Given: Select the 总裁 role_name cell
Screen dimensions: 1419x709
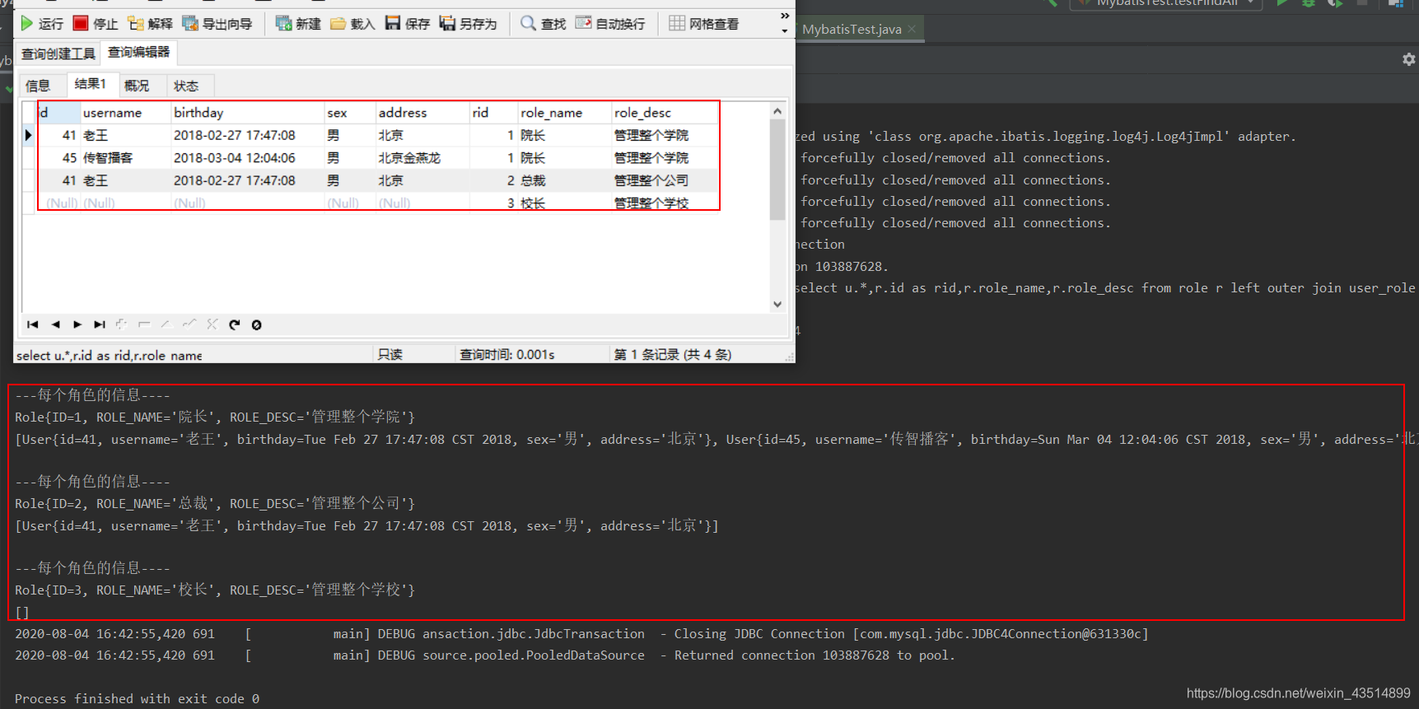Looking at the screenshot, I should coord(565,180).
